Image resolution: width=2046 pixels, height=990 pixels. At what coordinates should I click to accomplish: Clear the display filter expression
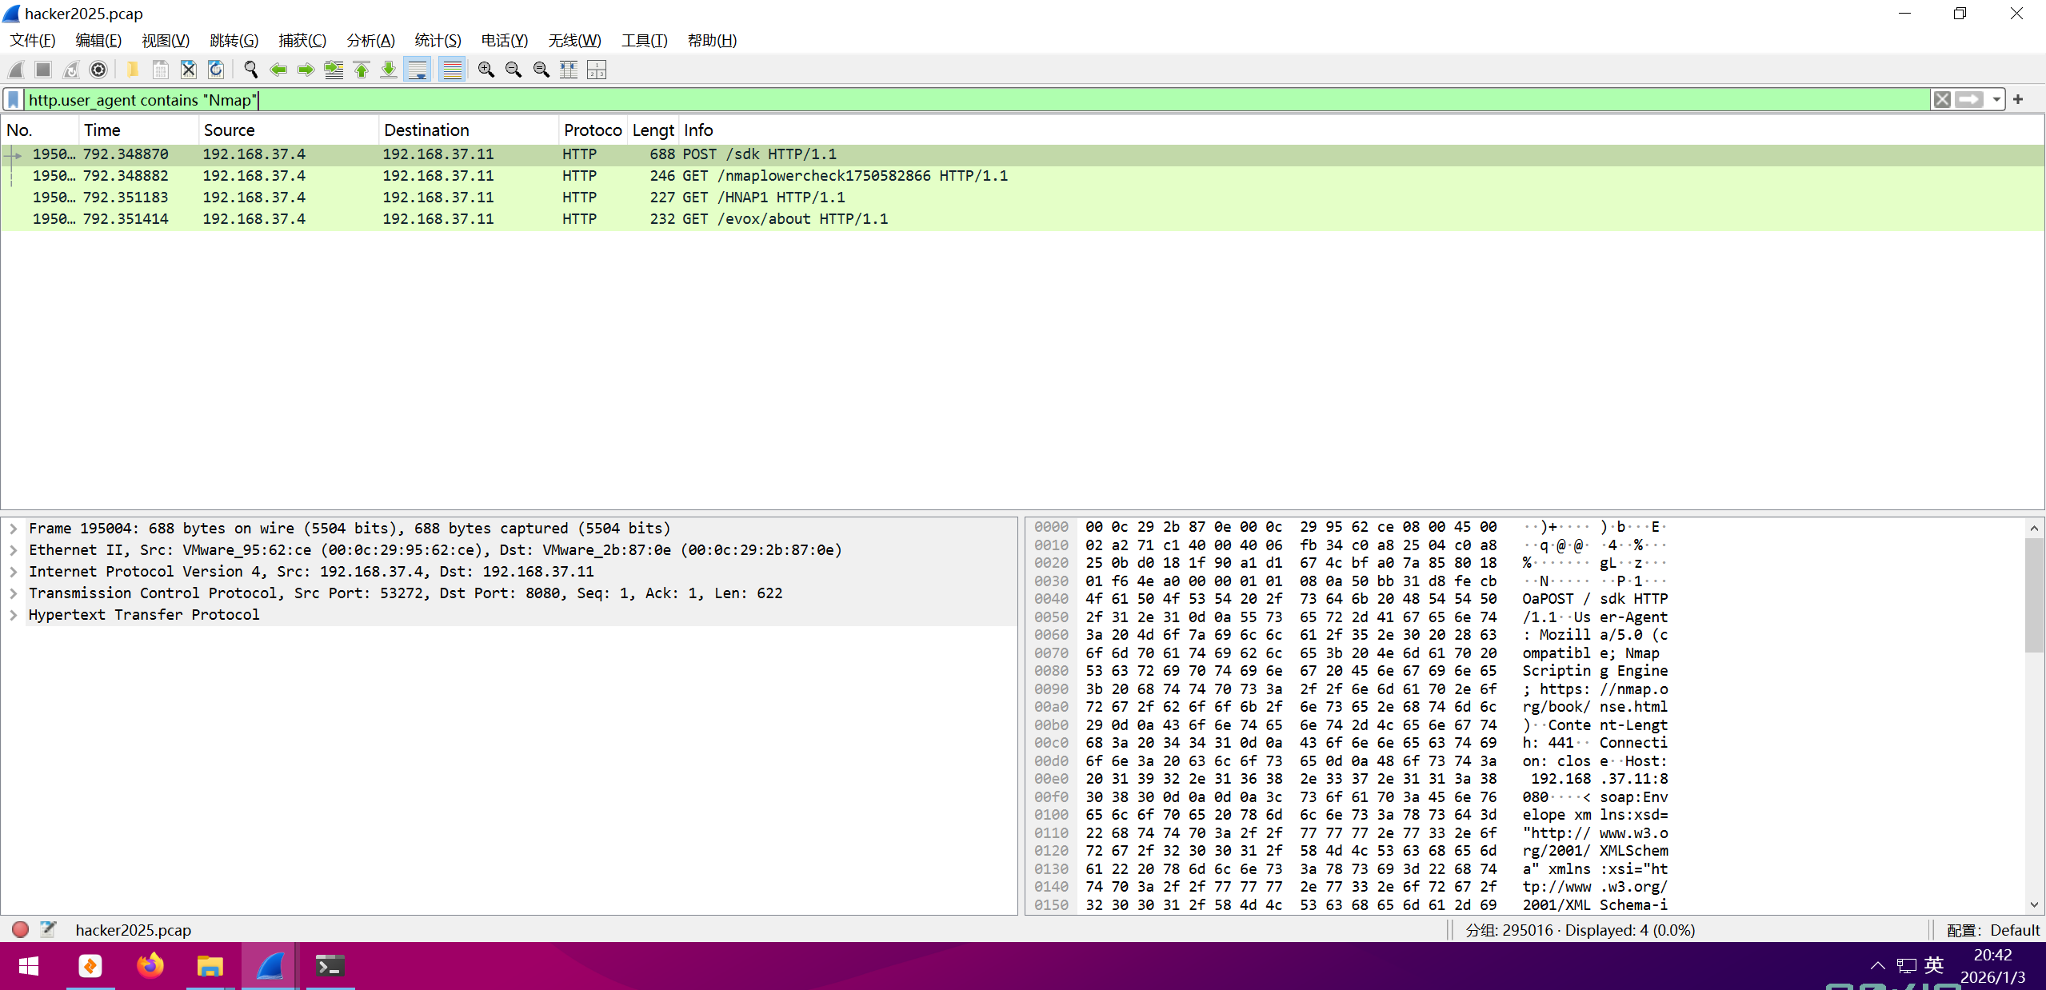(1942, 100)
